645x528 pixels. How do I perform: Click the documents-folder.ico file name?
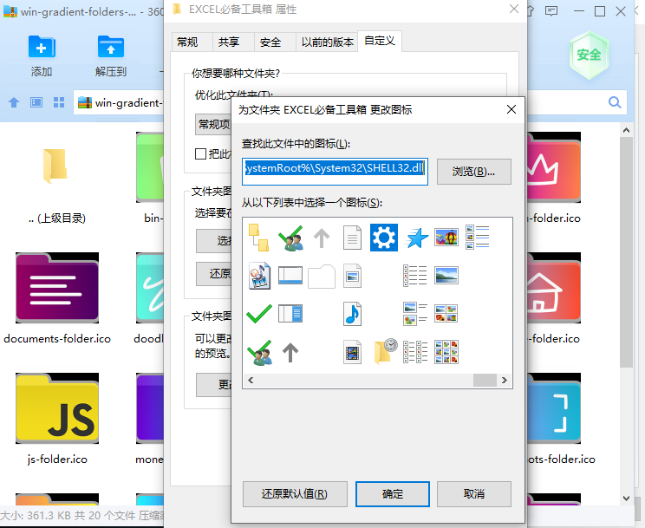(57, 339)
